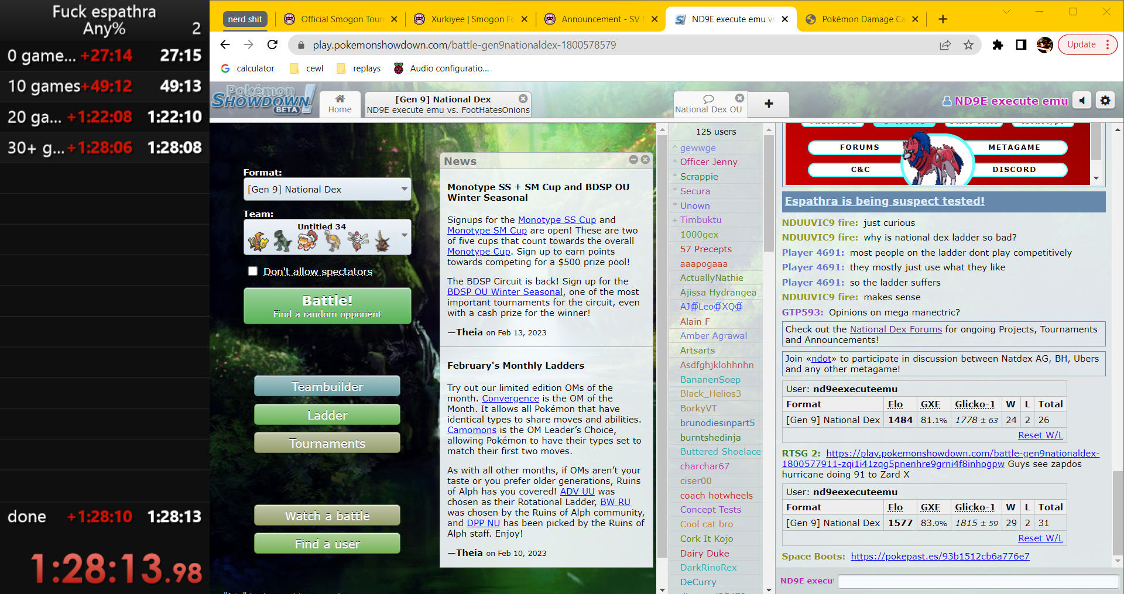The image size is (1124, 594).
Task: Reload the current page
Action: (272, 45)
